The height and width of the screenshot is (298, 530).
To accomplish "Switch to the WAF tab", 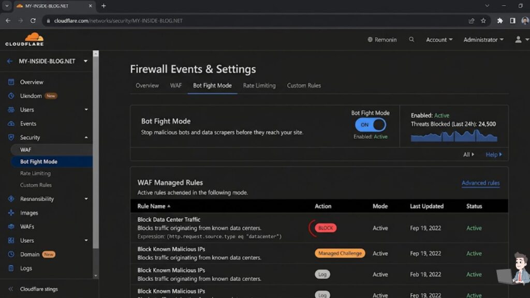I will click(x=176, y=85).
